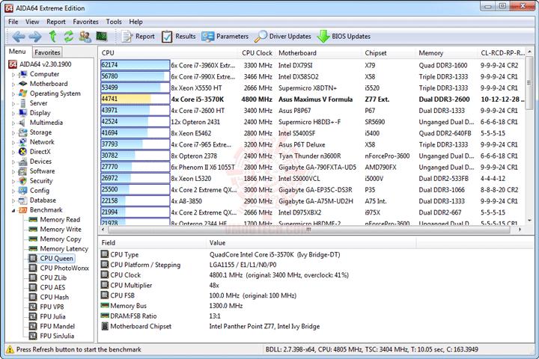Switch to the Favorites tab
The height and width of the screenshot is (359, 539).
pos(47,52)
